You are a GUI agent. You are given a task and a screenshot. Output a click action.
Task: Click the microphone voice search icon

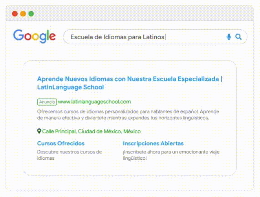click(x=229, y=37)
